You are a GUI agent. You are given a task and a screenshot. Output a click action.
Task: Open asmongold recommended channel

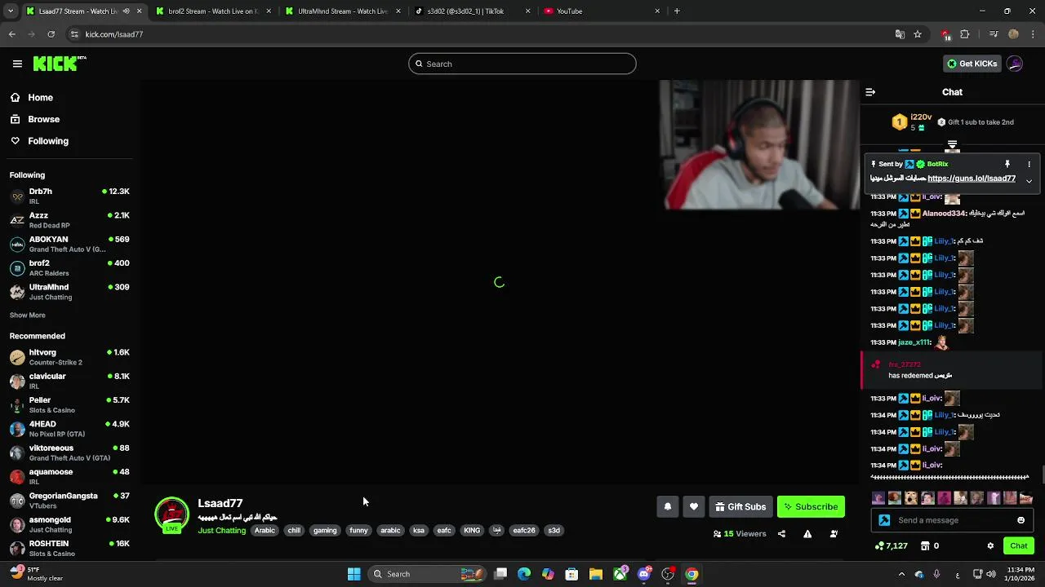click(69, 524)
